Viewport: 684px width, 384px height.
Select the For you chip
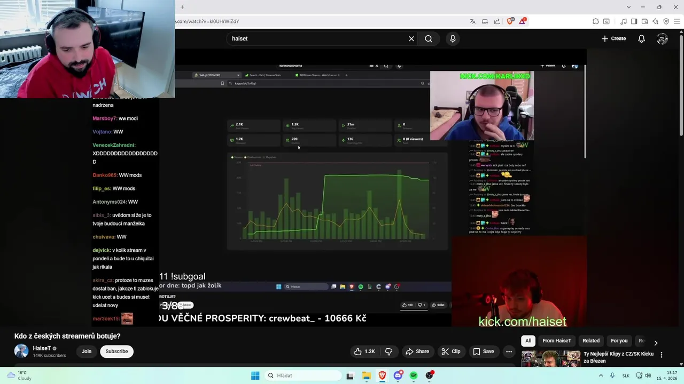click(619, 341)
